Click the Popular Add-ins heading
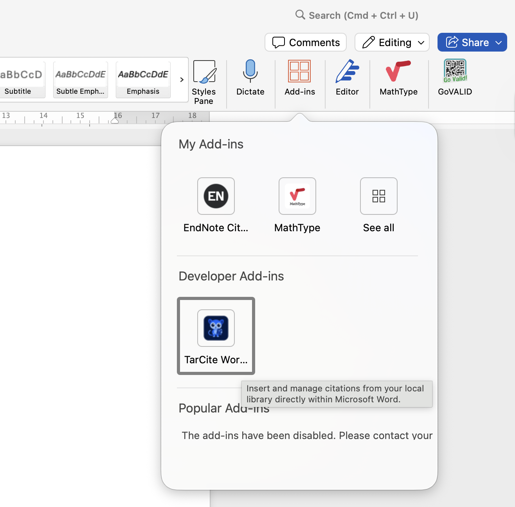This screenshot has width=515, height=507. 224,408
